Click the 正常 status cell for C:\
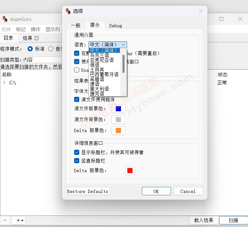This screenshot has height=227, width=248. point(222,82)
